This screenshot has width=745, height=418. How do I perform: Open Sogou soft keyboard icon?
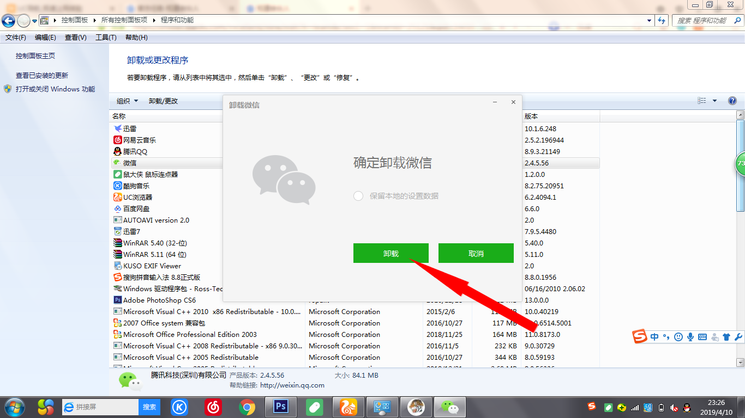(703, 336)
